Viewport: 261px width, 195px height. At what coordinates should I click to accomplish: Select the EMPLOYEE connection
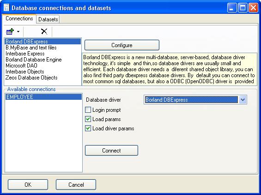pyautogui.click(x=43, y=97)
